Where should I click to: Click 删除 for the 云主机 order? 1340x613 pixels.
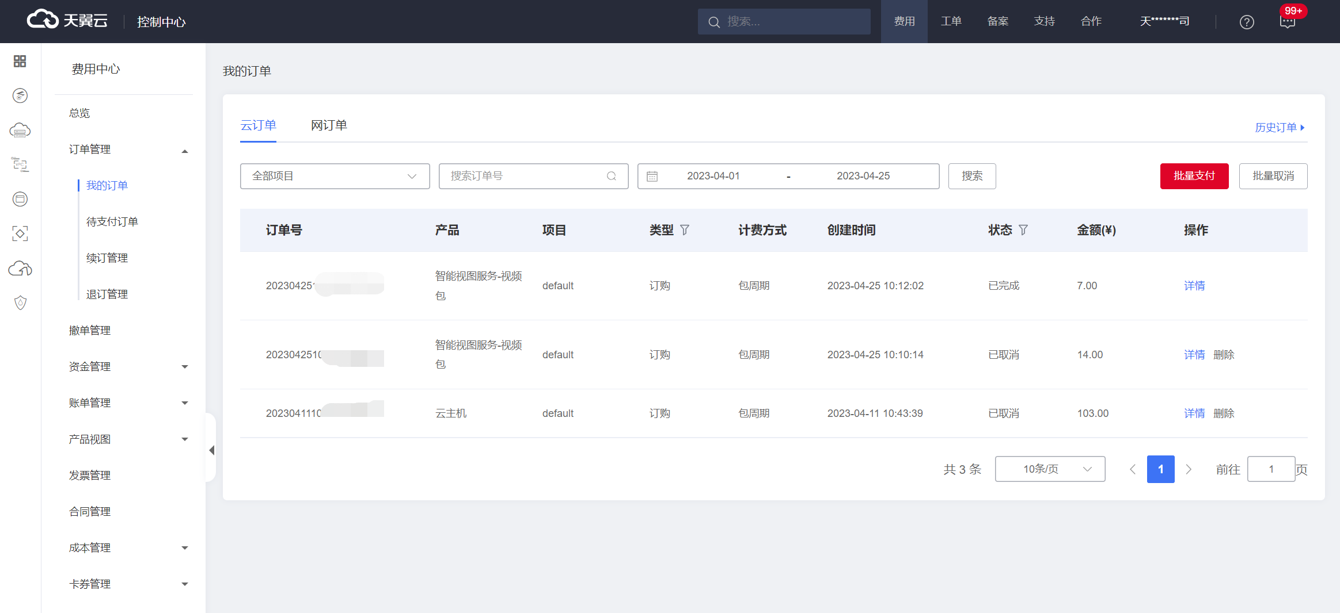point(1224,413)
